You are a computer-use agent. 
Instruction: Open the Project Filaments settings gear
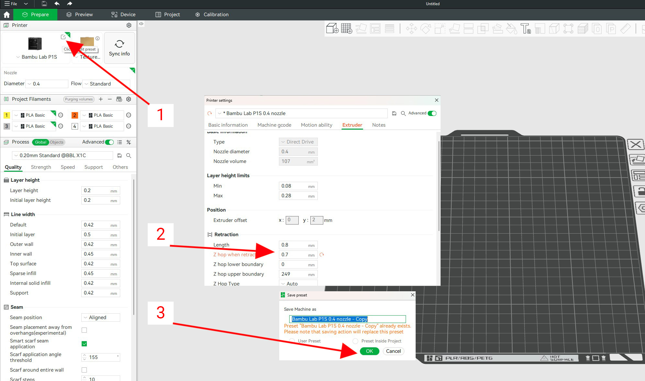pyautogui.click(x=129, y=99)
